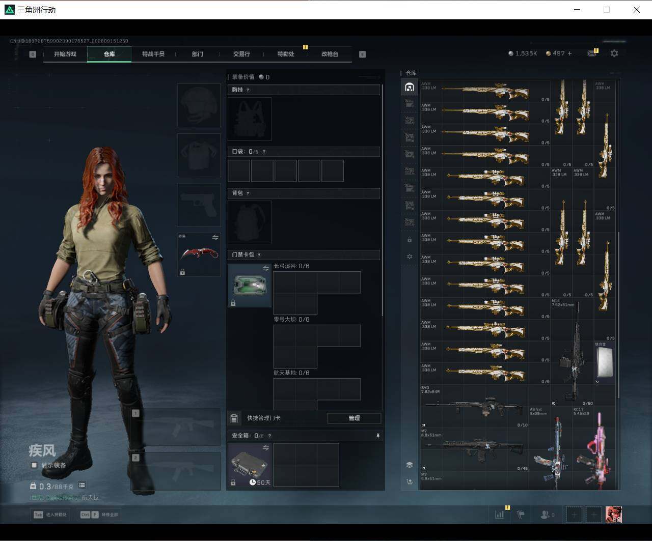
Task: Click the second empty squad plus slot
Action: (x=594, y=515)
